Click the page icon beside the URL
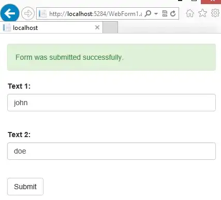The image size is (221, 200). point(42,13)
